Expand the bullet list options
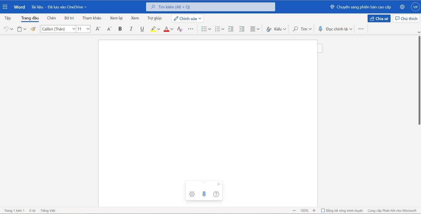 209,29
